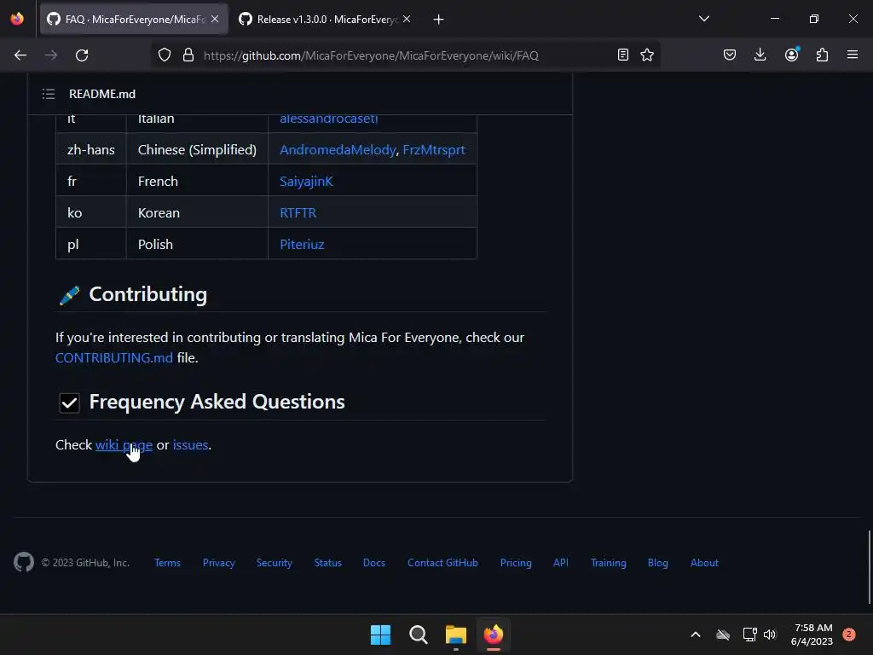
Task: Open the Blog footer link
Action: [657, 563]
